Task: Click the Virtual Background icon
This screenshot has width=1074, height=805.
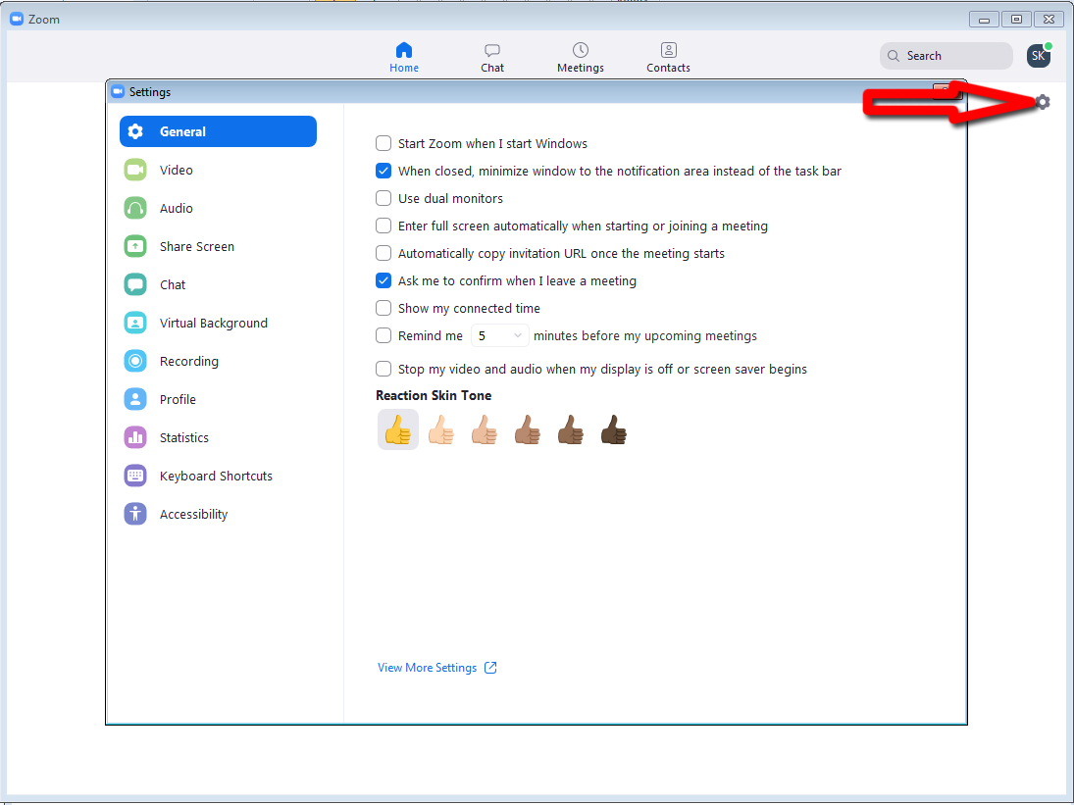Action: pos(135,324)
